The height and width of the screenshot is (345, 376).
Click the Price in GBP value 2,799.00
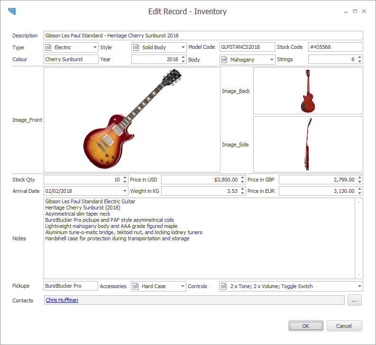(x=344, y=180)
